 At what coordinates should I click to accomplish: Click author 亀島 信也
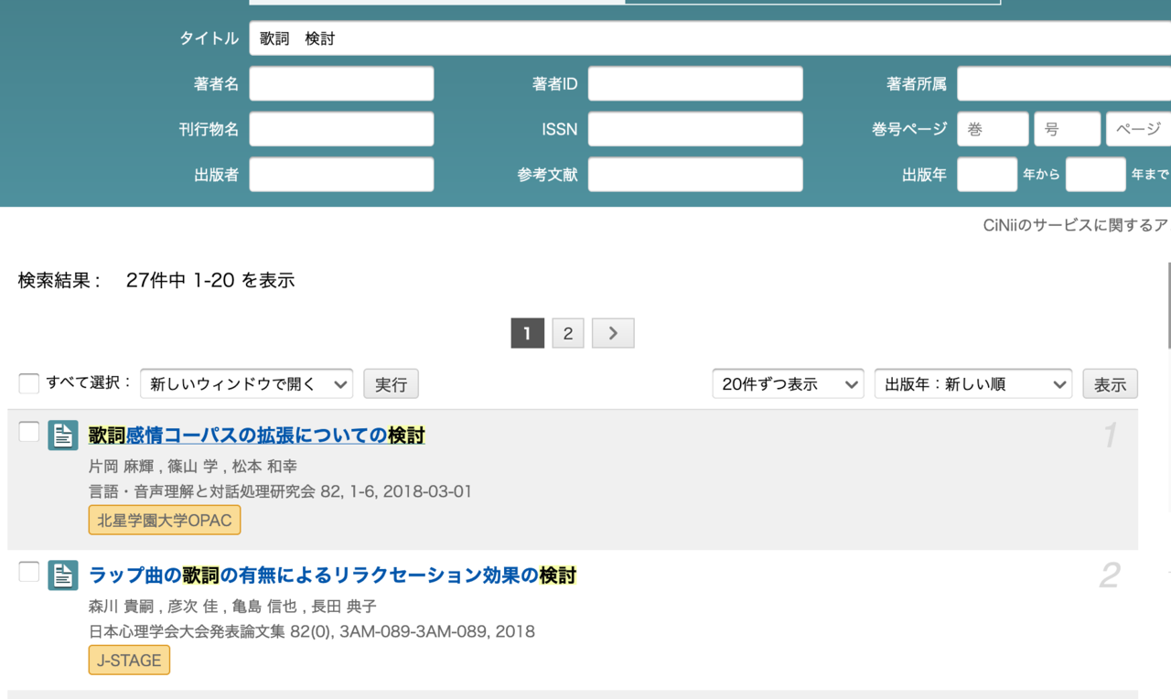(264, 607)
